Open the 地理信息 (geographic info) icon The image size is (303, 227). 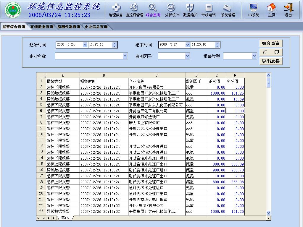click(x=115, y=10)
